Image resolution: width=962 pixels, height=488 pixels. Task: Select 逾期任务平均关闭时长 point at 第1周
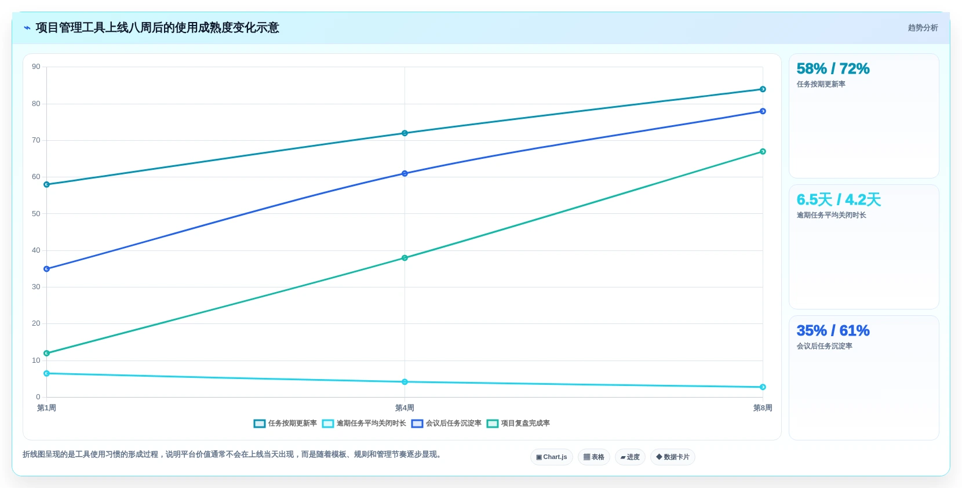[47, 374]
